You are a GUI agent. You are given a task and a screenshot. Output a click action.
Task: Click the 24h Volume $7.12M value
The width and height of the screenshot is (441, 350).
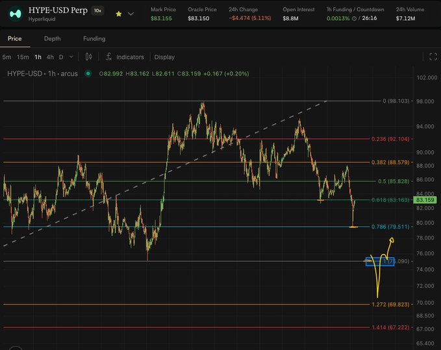click(x=405, y=18)
